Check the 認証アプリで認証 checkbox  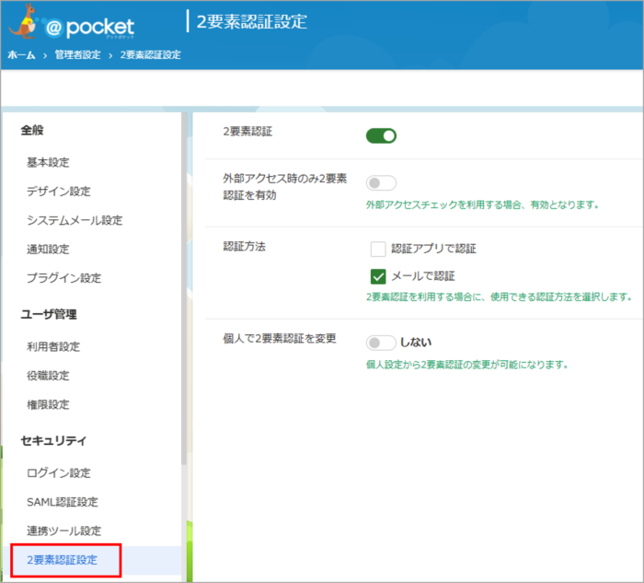[x=377, y=249]
